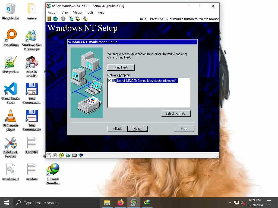Click CD-ROM status bar icon
278x208 pixels.
(x=61, y=155)
